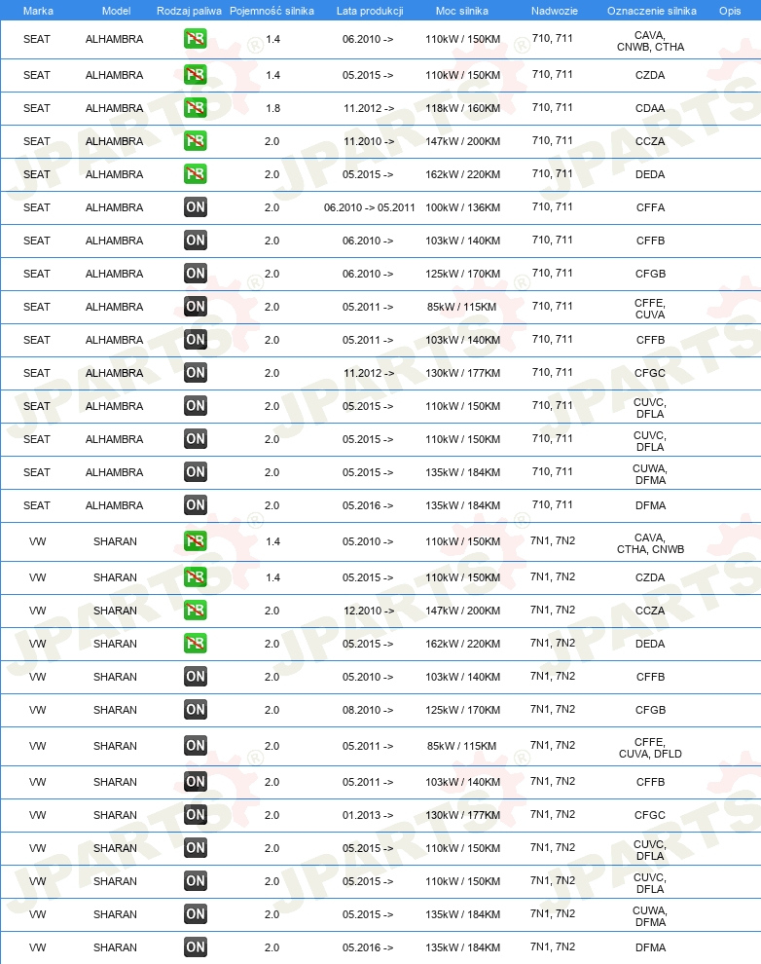Select ON diesel icon in VW Sharan 05.2010 CFFB row
Screen dimensions: 761x964
[196, 677]
